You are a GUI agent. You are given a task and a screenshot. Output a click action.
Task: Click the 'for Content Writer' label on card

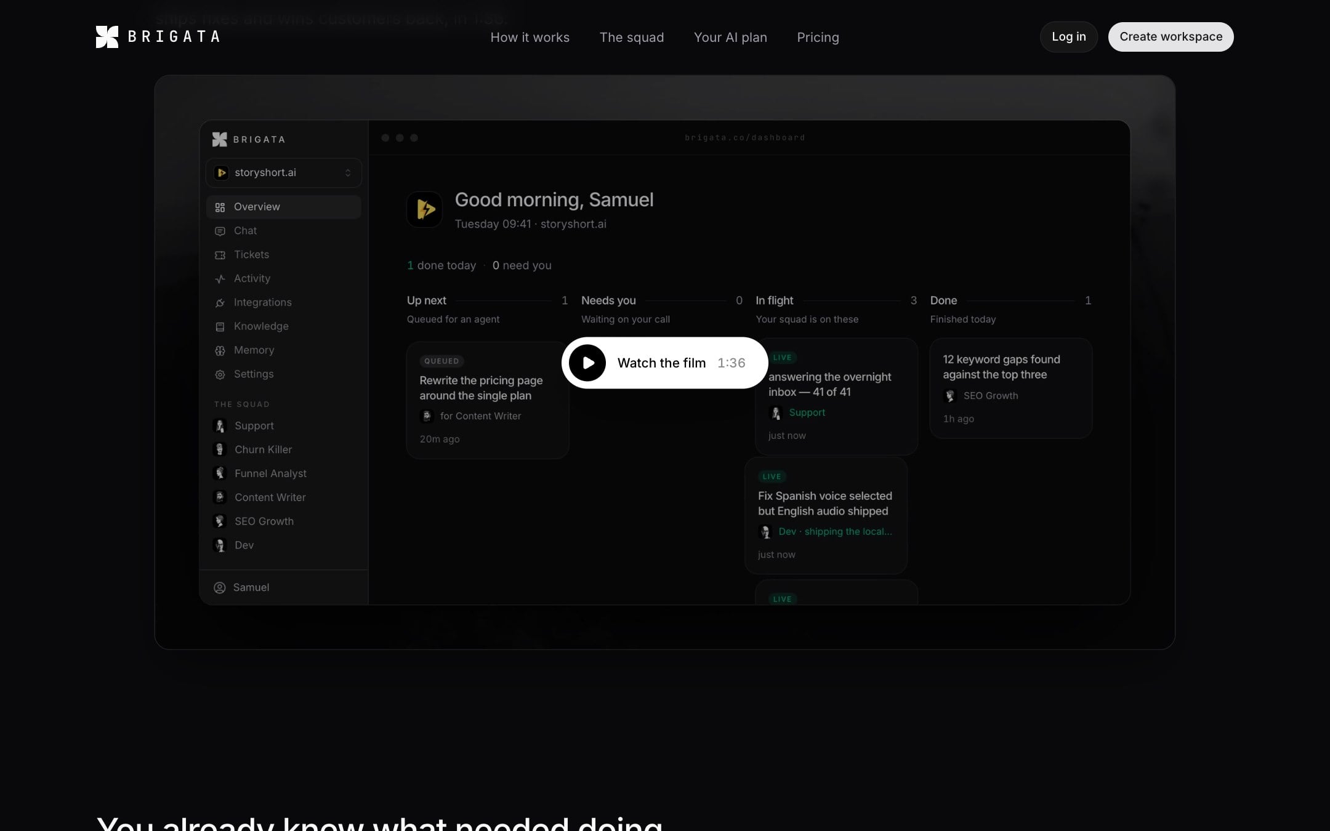tap(480, 416)
